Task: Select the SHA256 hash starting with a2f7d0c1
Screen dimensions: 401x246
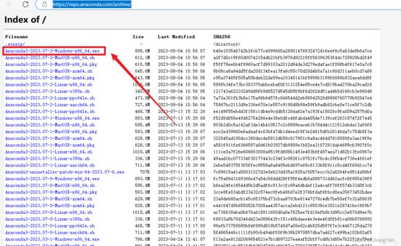Action: [292, 58]
